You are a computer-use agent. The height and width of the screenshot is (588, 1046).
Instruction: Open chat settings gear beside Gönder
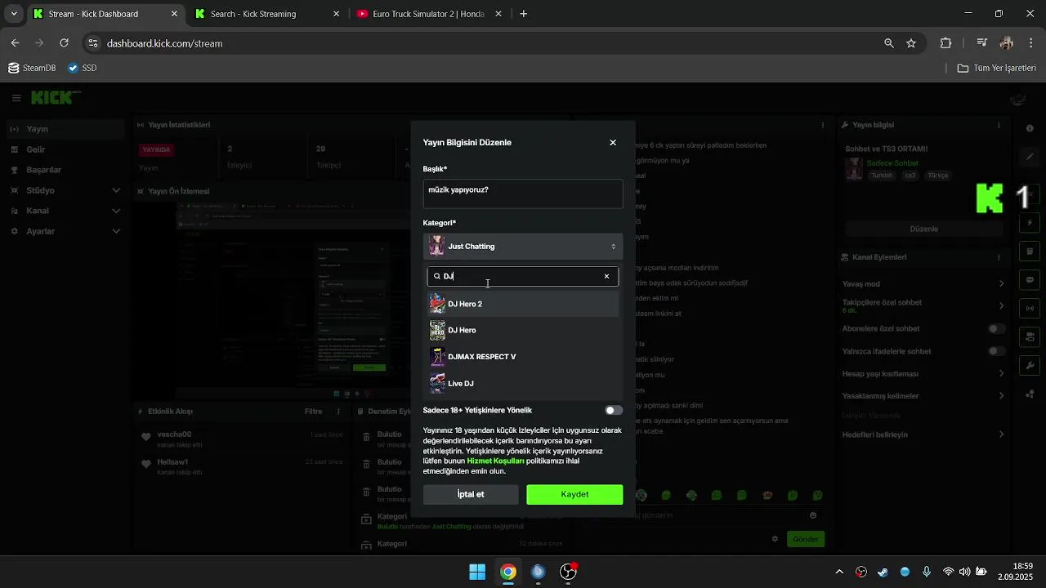[775, 539]
